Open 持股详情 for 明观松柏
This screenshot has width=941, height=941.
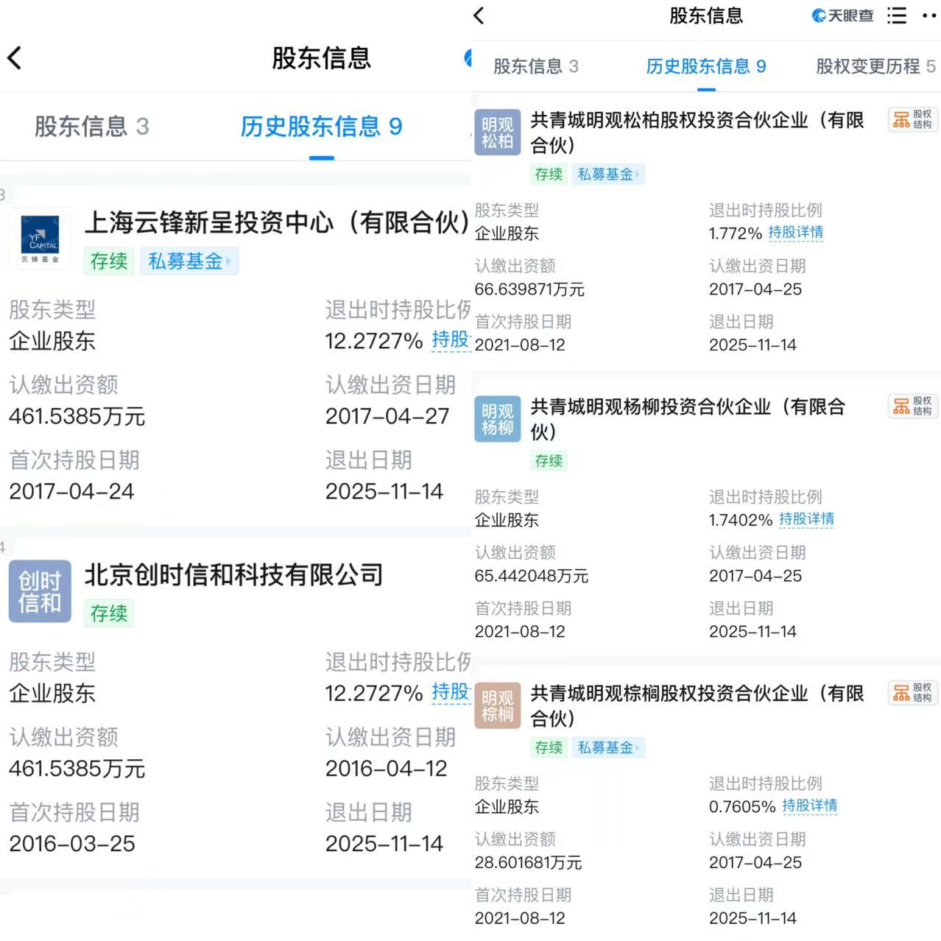(797, 232)
